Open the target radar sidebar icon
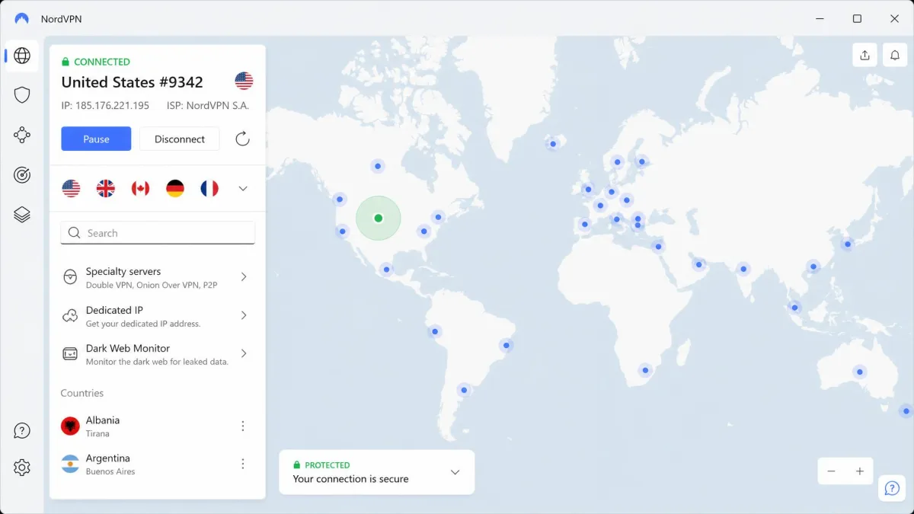Viewport: 914px width, 514px height. pos(22,175)
